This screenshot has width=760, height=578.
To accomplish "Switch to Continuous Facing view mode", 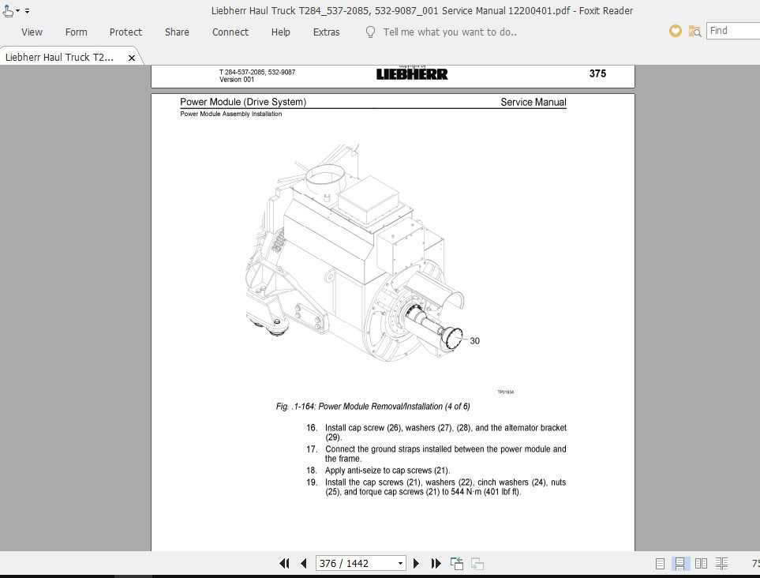I will tap(721, 564).
